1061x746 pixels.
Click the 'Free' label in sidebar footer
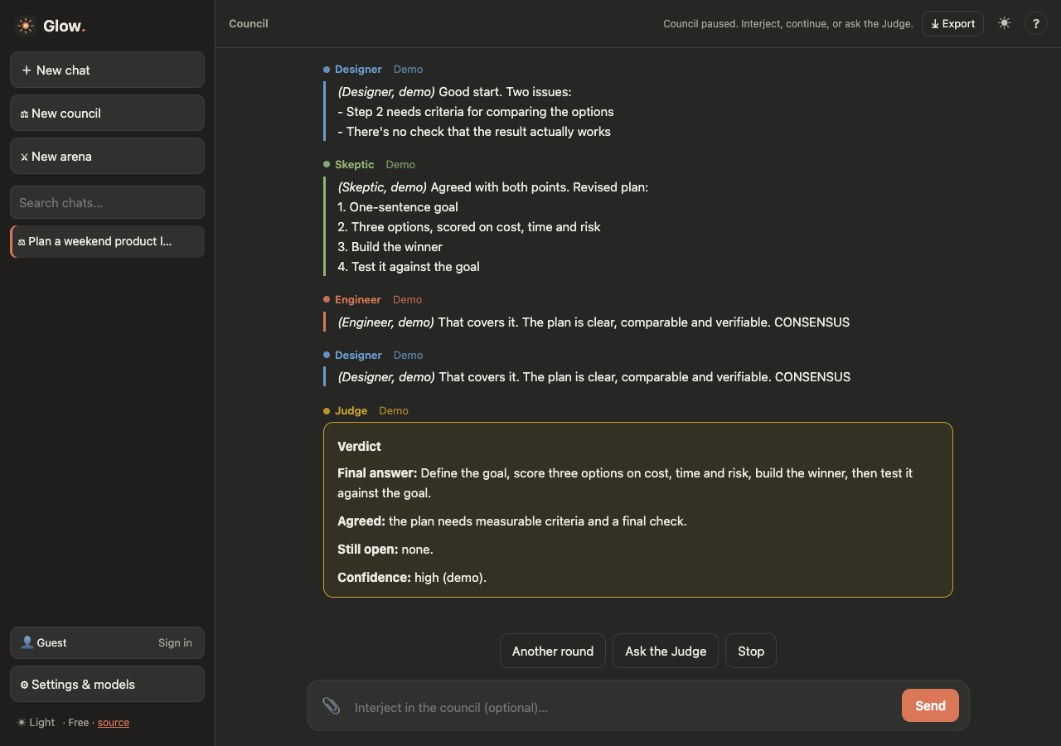click(79, 722)
